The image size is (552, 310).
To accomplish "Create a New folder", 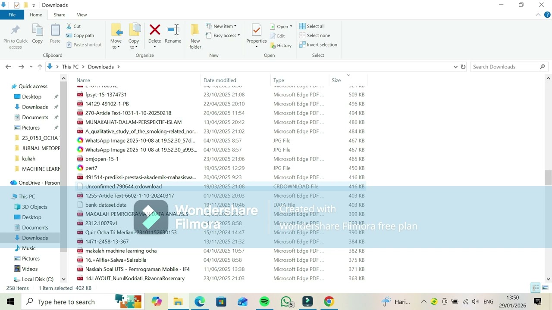I will click(x=195, y=36).
